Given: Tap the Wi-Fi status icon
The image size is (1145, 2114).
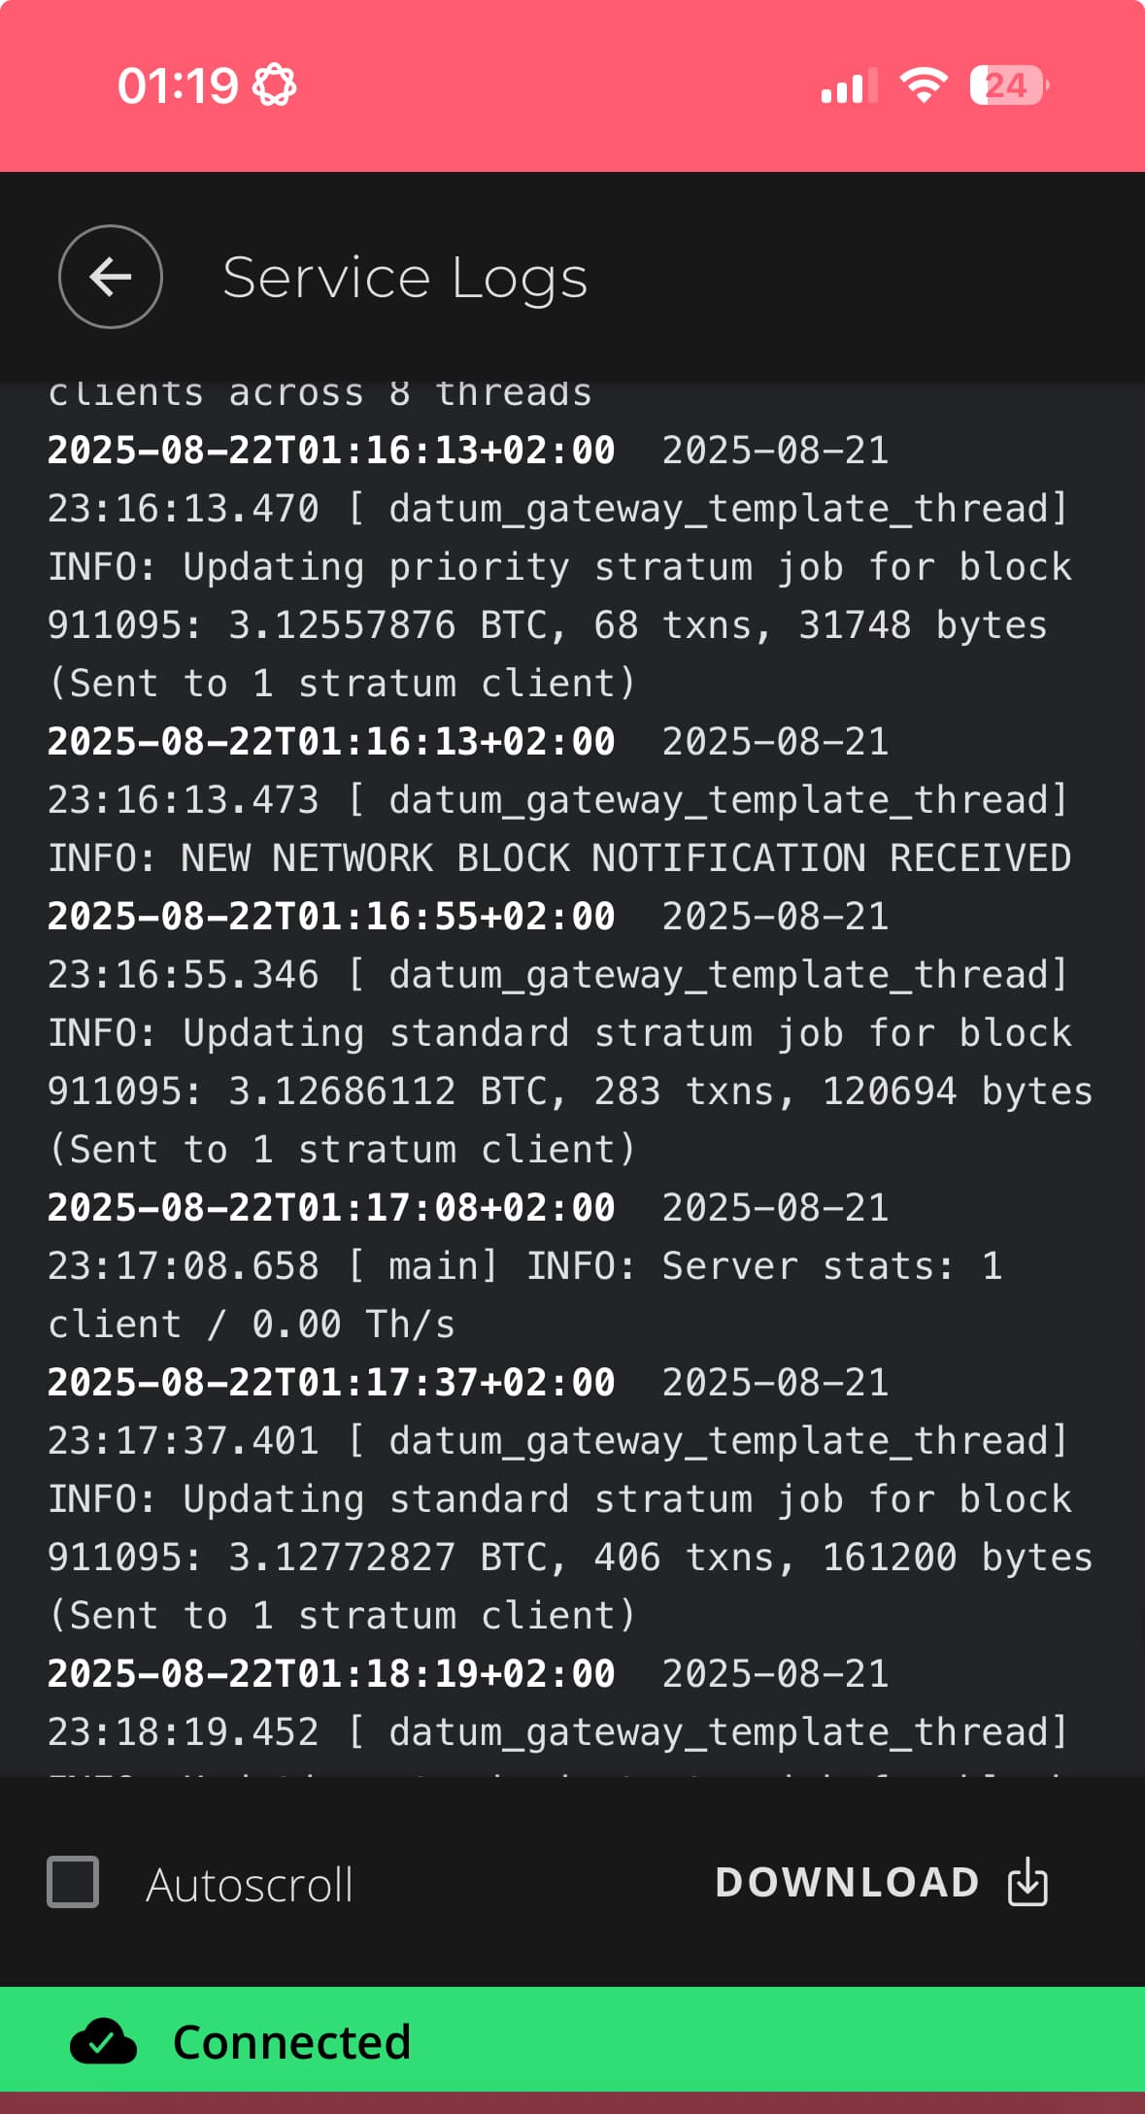Looking at the screenshot, I should [924, 85].
